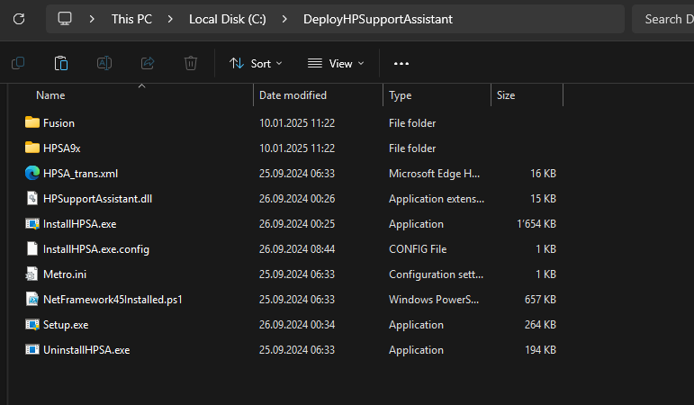Expand the chevron after This PC

click(x=170, y=19)
